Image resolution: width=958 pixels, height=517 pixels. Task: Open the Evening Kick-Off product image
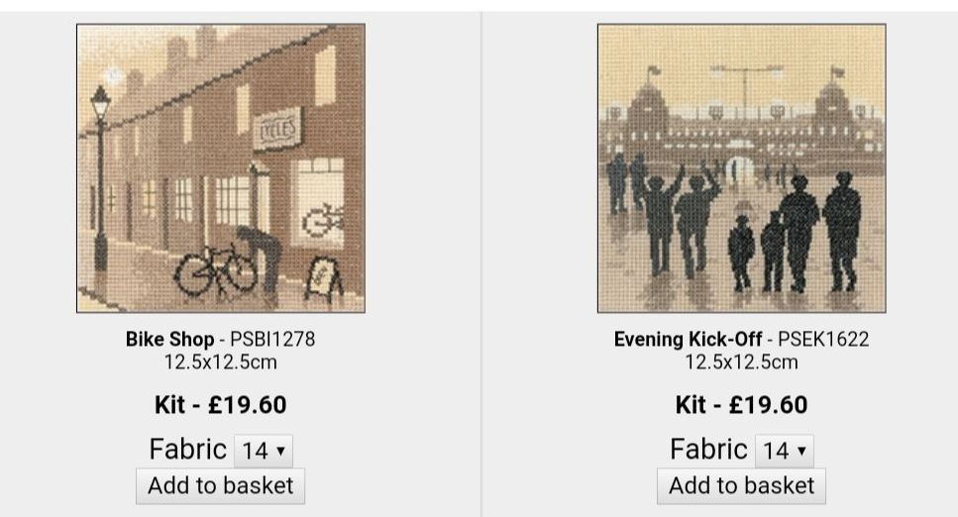742,168
